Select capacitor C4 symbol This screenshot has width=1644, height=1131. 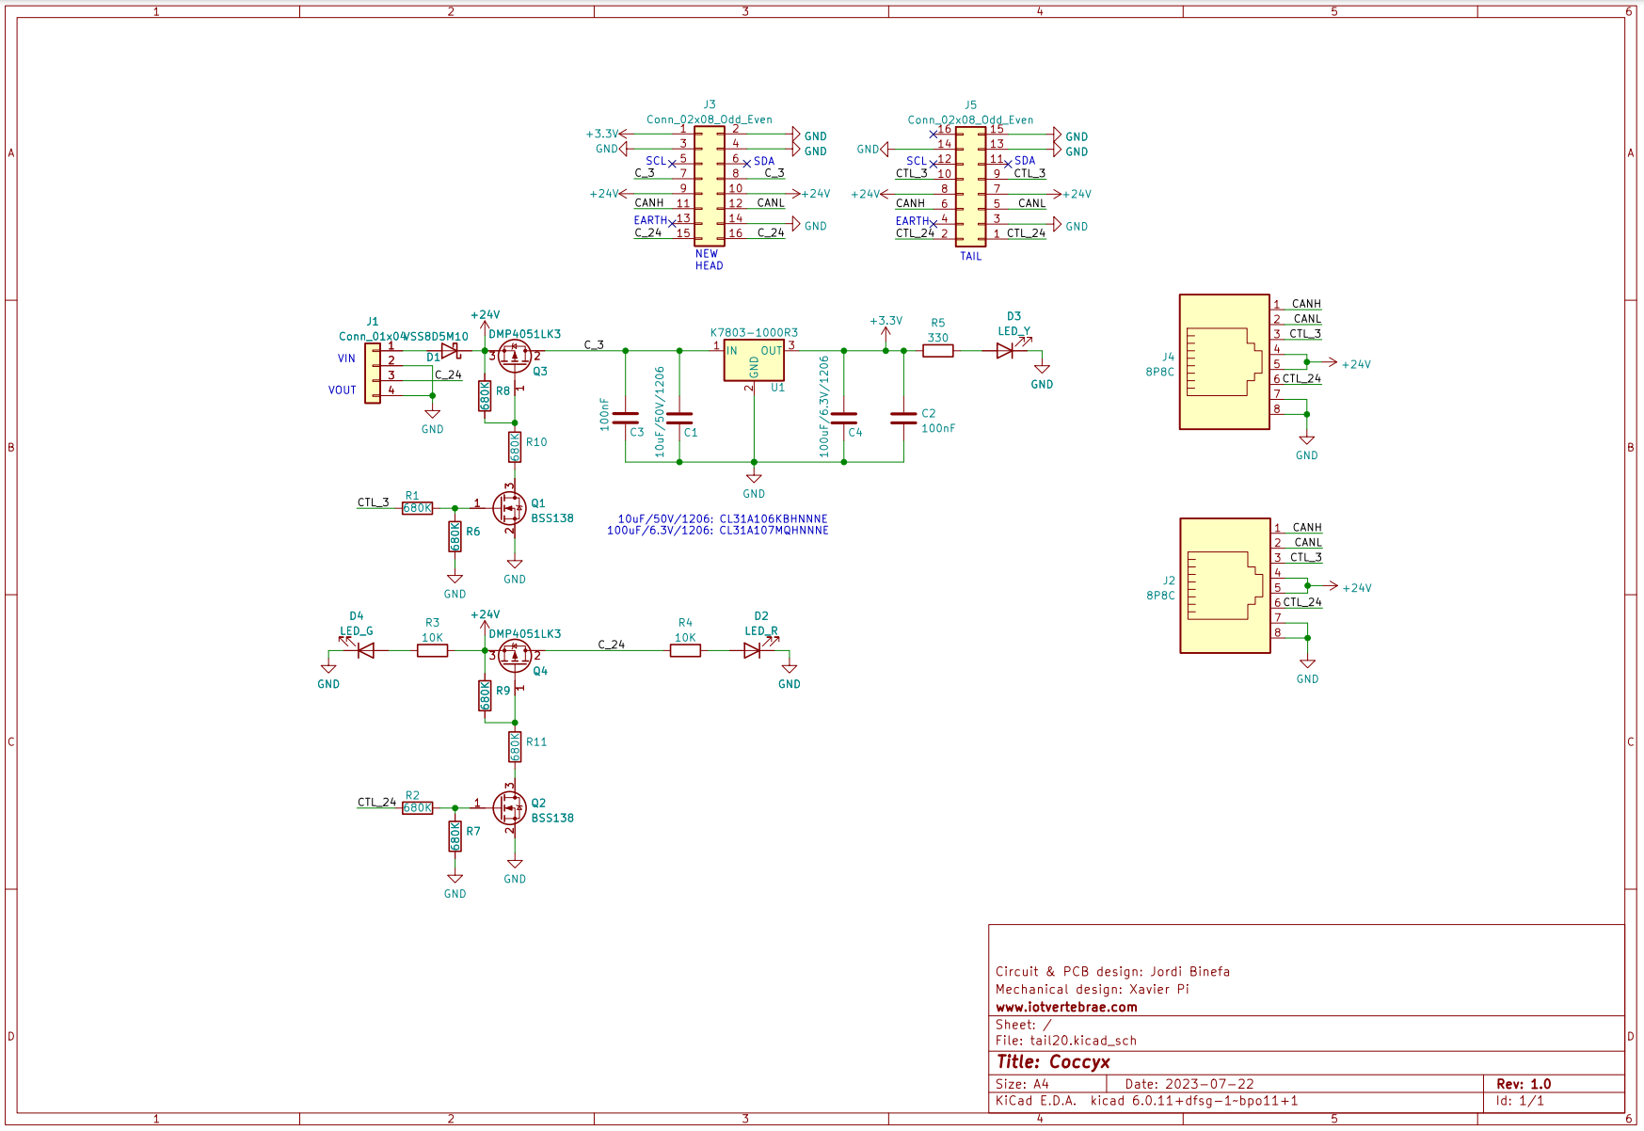[844, 417]
